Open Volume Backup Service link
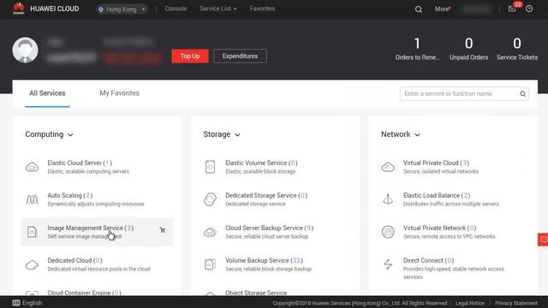This screenshot has width=548, height=308. (265, 260)
